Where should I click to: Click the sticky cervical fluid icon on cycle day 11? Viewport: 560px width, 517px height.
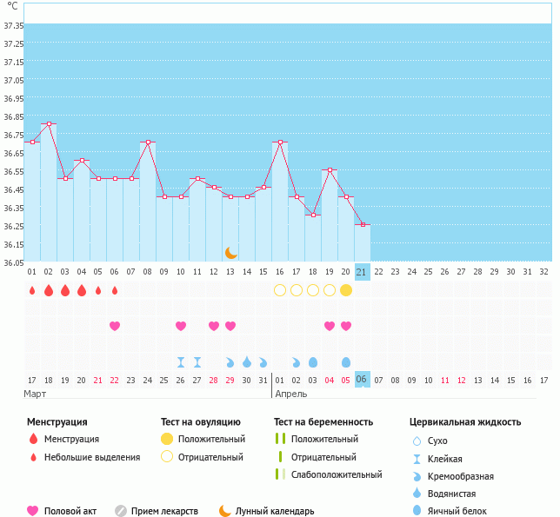coord(197,361)
